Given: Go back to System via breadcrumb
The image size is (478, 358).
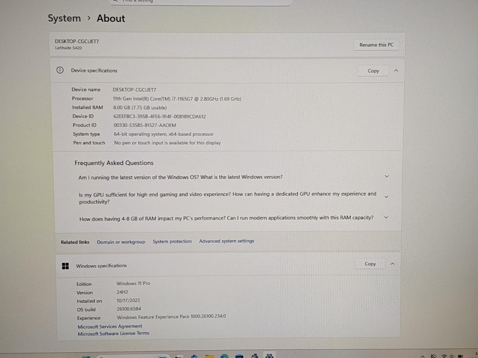Looking at the screenshot, I should 64,18.
